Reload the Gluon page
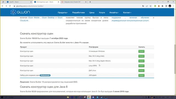Image resolution: width=176 pixels, height=99 pixels. pos(10,6)
